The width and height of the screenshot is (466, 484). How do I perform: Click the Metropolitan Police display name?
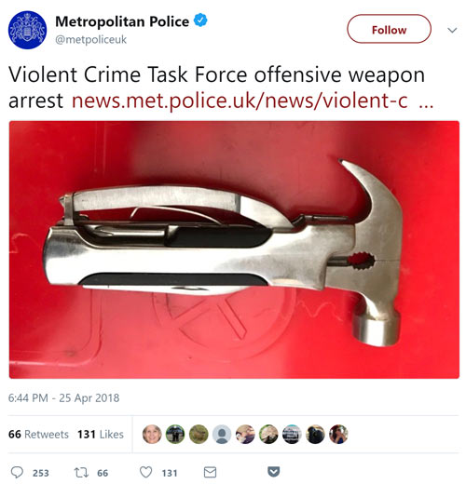(122, 21)
